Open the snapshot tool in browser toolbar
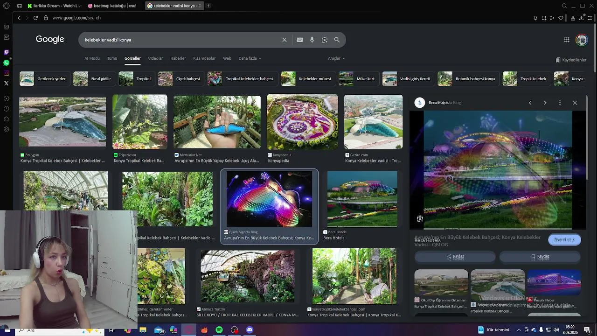This screenshot has width=597, height=336. point(544,18)
